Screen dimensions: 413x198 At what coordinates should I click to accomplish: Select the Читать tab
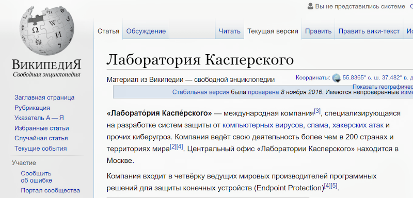point(229,31)
